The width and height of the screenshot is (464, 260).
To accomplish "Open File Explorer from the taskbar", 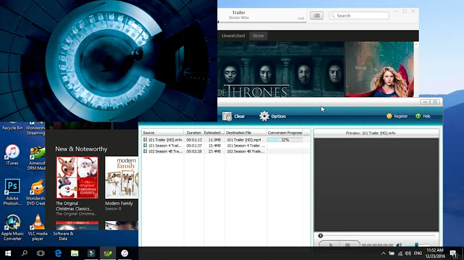I will click(75, 253).
